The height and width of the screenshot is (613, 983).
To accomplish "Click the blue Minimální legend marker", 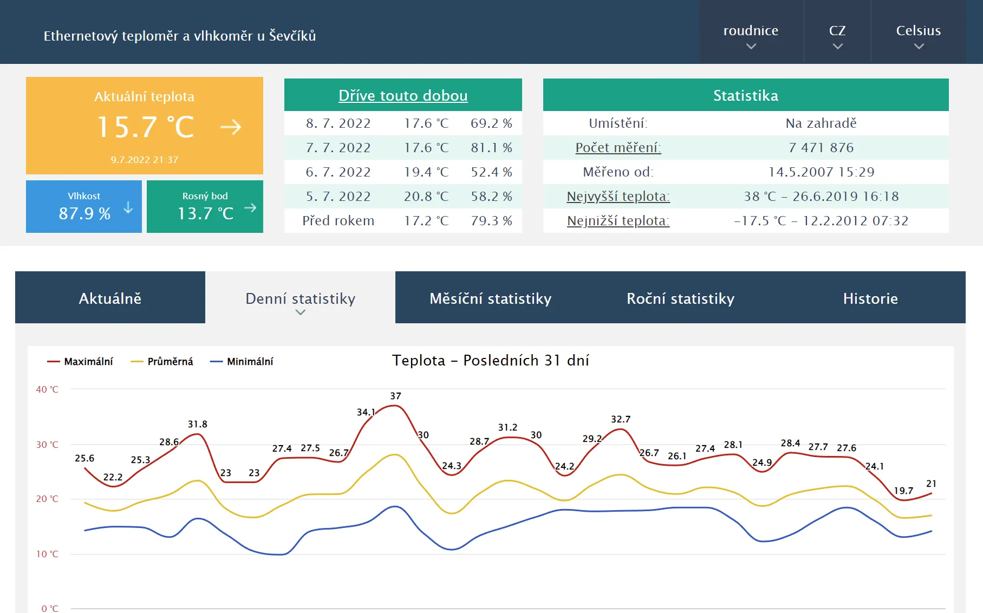I will pyautogui.click(x=217, y=361).
